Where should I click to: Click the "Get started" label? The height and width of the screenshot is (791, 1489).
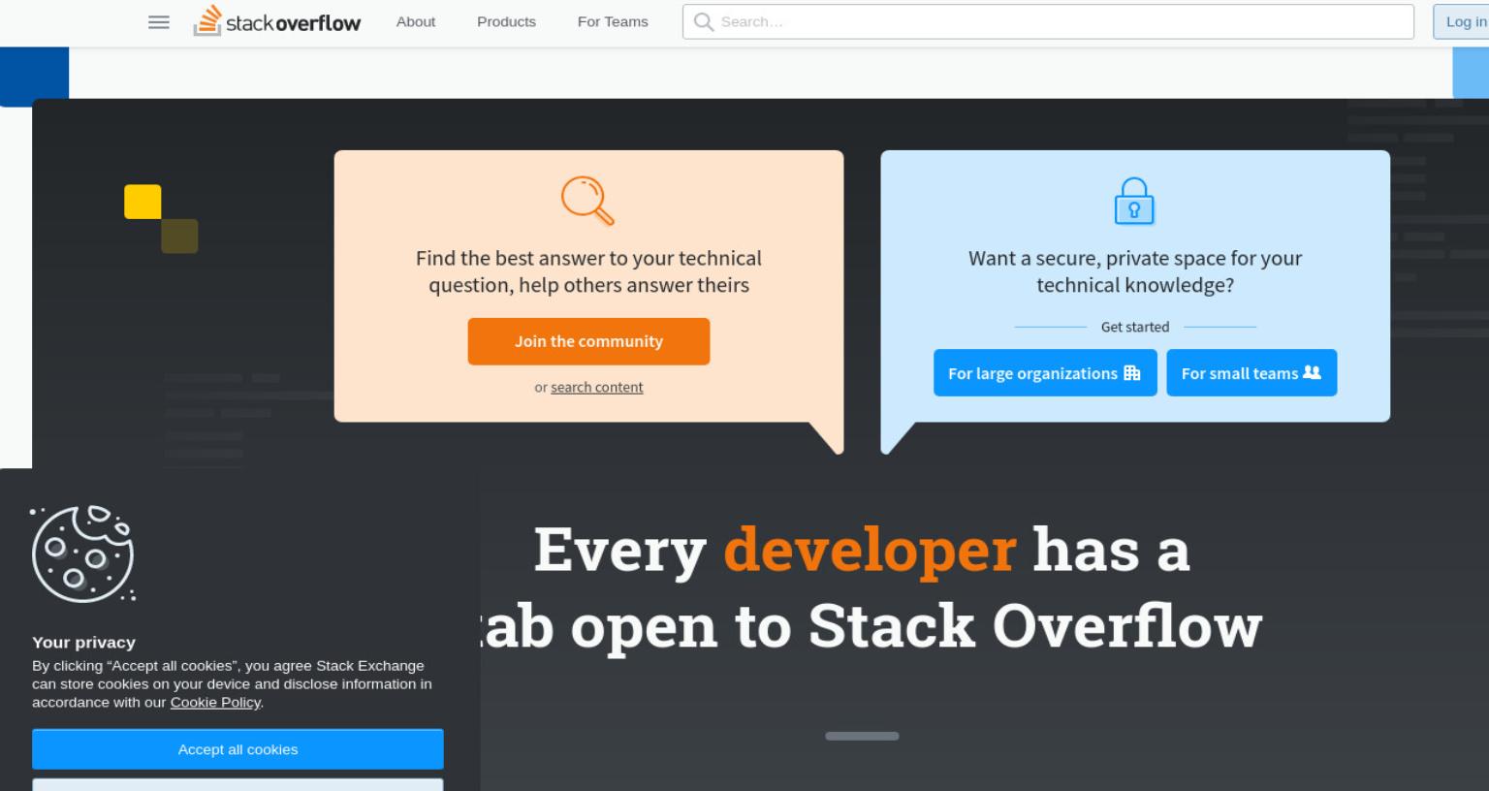1135,327
